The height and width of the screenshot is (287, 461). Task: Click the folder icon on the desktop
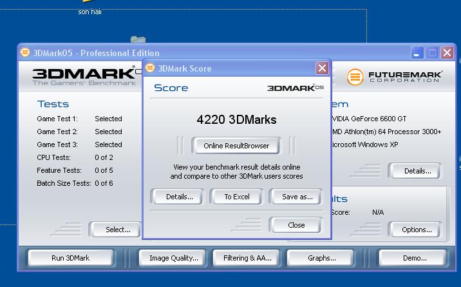click(138, 39)
